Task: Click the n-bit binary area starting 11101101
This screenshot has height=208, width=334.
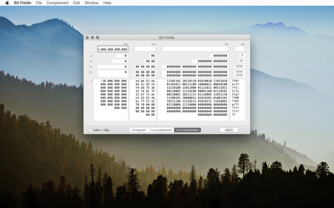Action: [193, 100]
